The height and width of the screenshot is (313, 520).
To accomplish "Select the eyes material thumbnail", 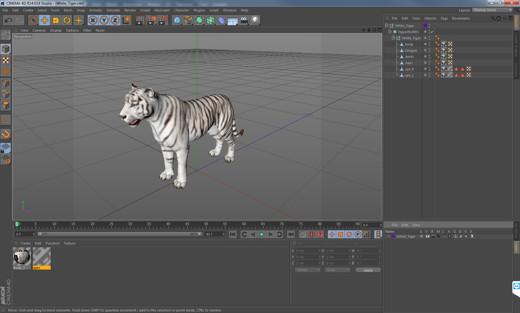I will pos(42,256).
